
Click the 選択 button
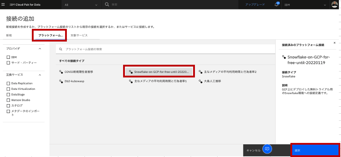click(315, 150)
